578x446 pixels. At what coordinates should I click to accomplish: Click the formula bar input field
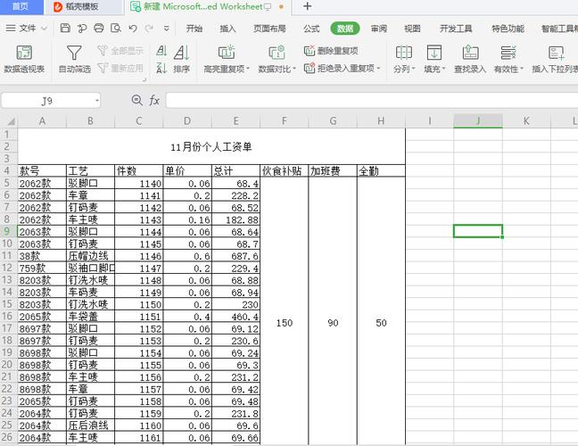pos(372,100)
